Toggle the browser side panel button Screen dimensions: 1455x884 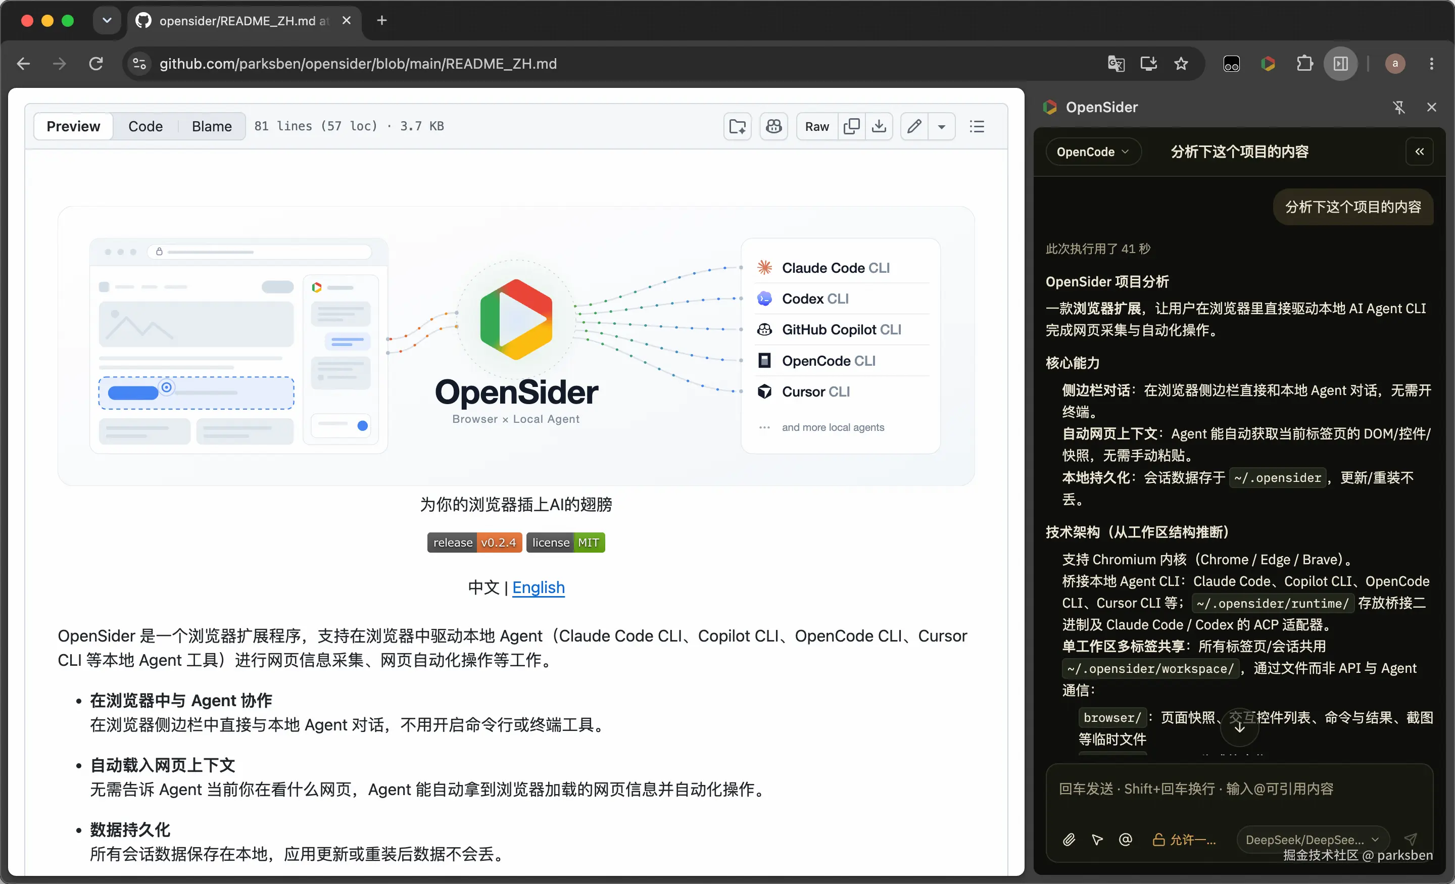(x=1340, y=64)
